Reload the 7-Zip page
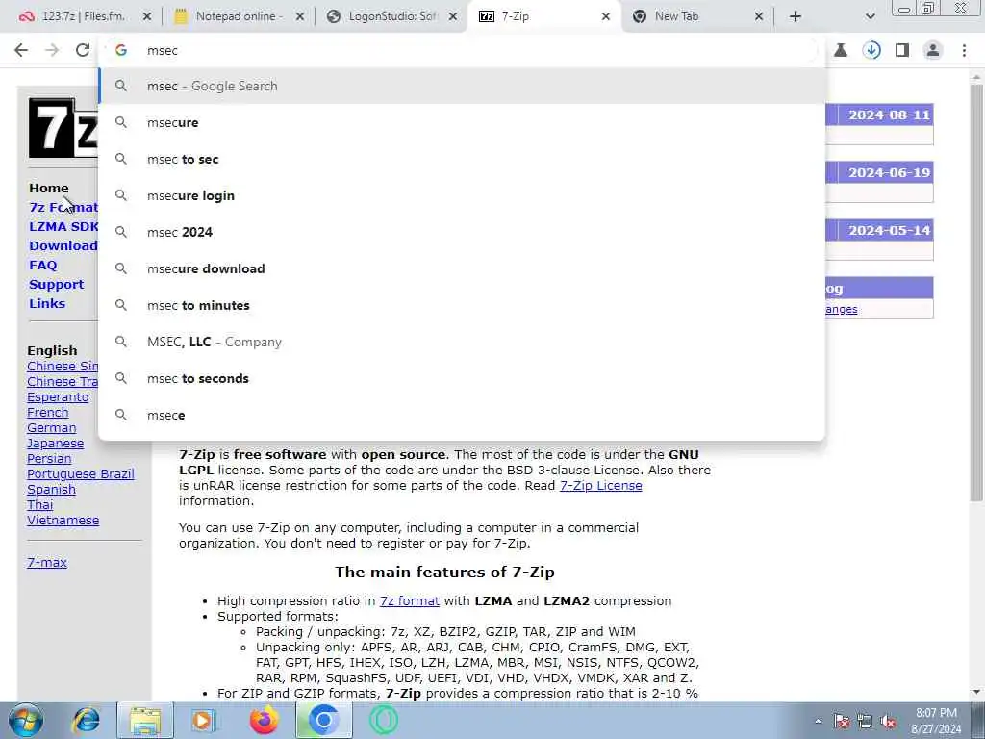This screenshot has height=739, width=985. pos(83,50)
